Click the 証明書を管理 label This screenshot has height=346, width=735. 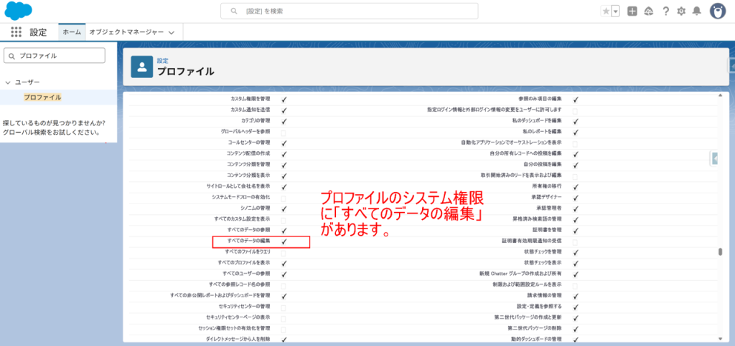point(547,230)
